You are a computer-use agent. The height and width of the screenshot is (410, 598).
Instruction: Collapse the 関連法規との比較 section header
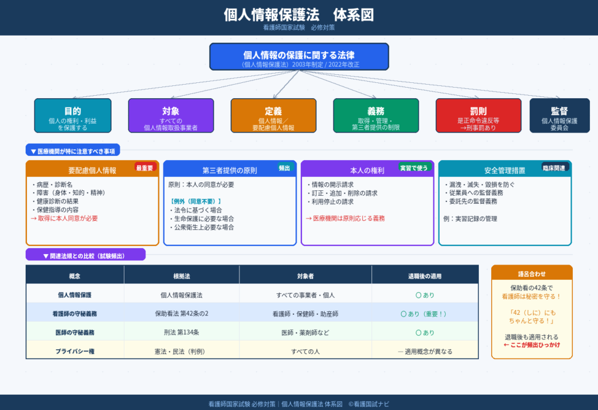pos(85,255)
